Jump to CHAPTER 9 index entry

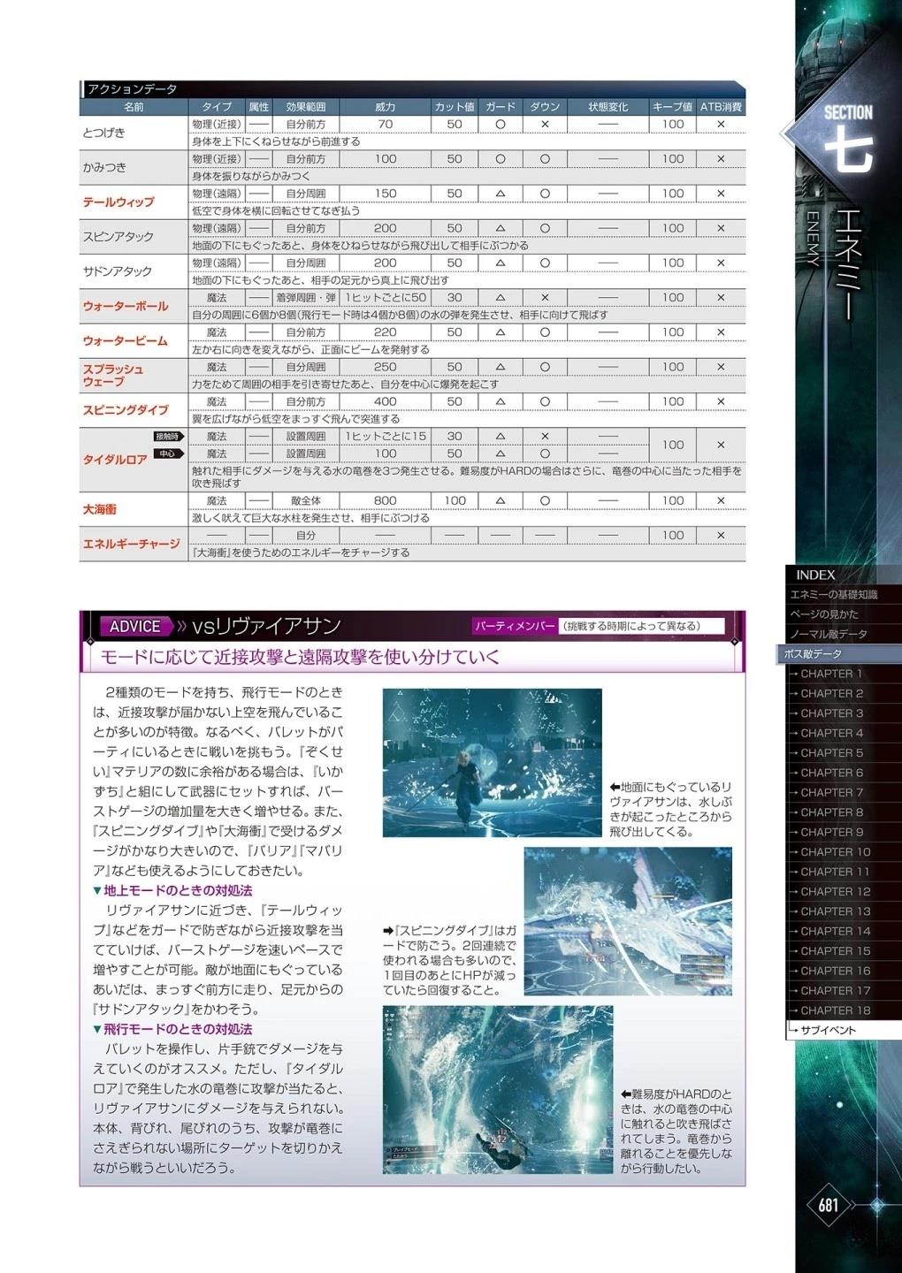point(831,832)
